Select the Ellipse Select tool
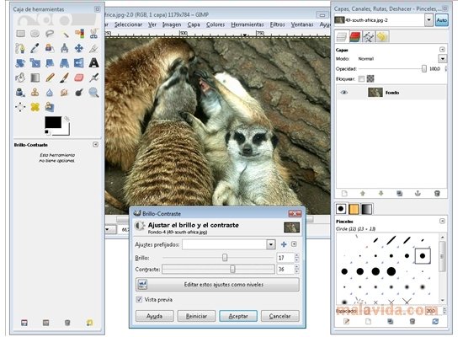 tap(35, 34)
